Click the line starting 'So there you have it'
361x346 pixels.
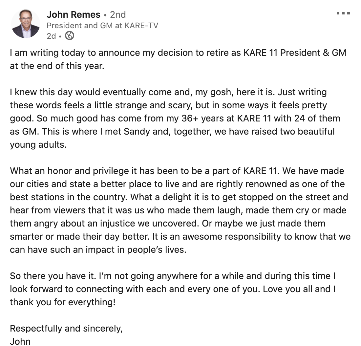coord(173,276)
